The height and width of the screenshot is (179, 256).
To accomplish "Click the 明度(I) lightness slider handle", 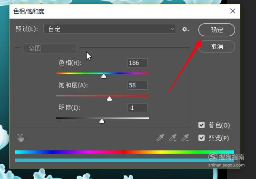I will (102, 121).
